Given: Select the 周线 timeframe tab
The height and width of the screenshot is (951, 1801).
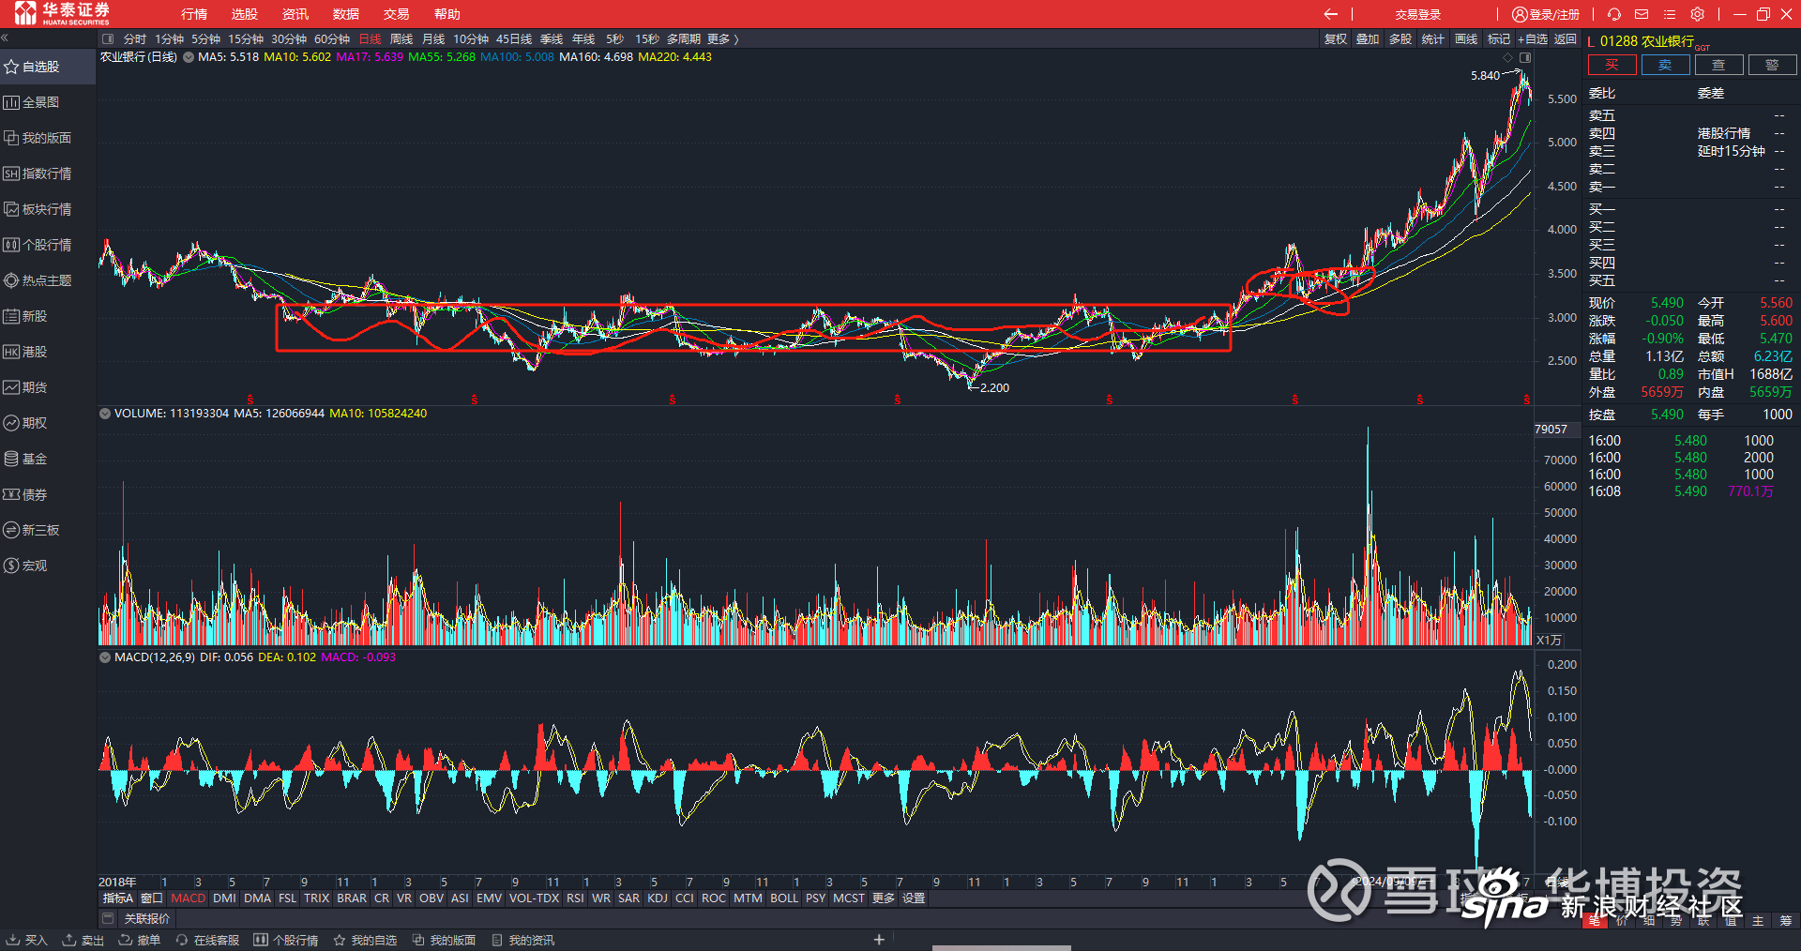Looking at the screenshot, I should pyautogui.click(x=401, y=39).
